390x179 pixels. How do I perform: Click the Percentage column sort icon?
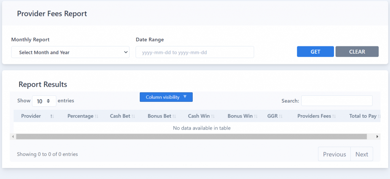96,116
